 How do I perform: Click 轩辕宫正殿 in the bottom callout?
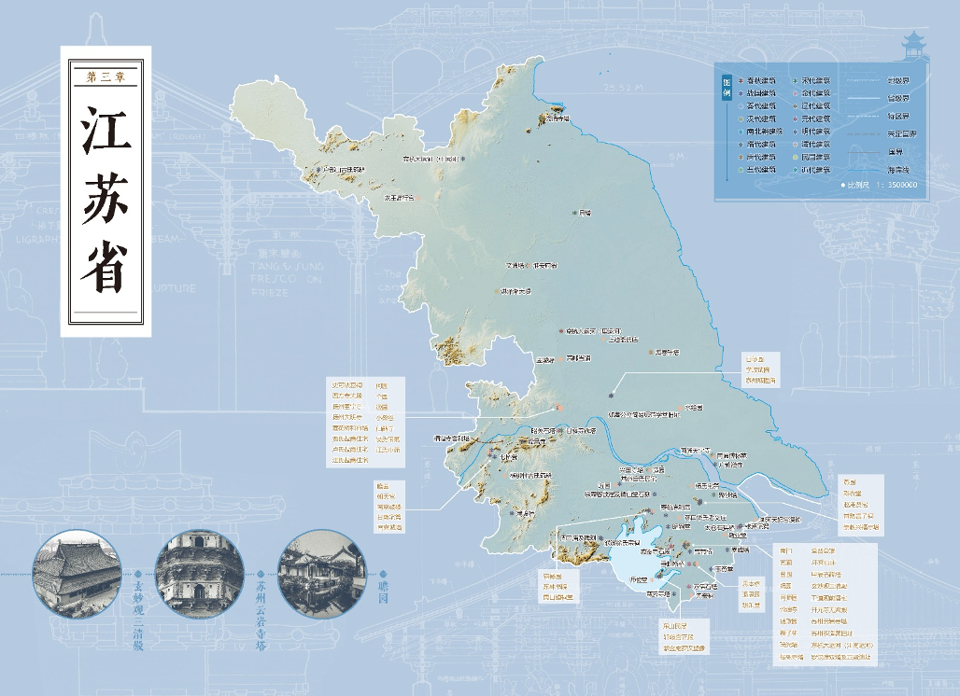tap(678, 637)
